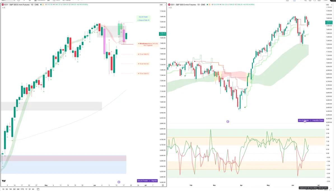Viewport: 336px width, 191px height.
Task: Click the contract roll marker on left chart time axis
Action: (119, 182)
